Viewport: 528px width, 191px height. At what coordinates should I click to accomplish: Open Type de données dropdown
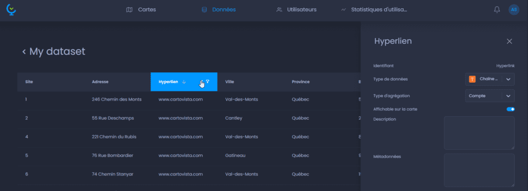pyautogui.click(x=490, y=79)
